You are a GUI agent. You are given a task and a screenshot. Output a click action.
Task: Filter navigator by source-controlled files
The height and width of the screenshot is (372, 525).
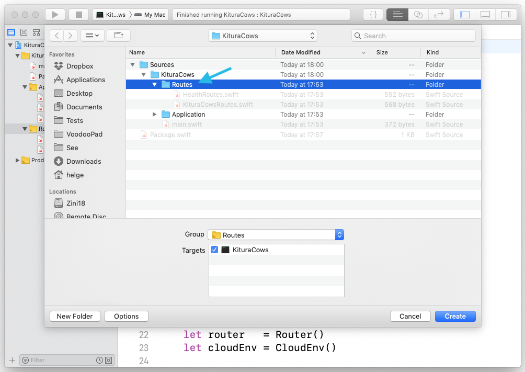[108, 360]
